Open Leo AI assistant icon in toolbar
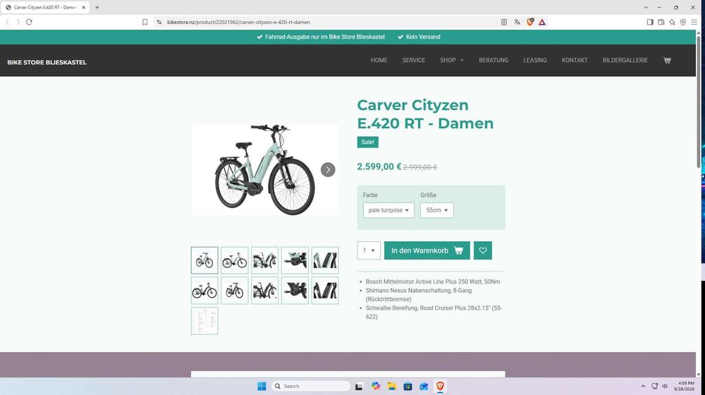 pos(672,22)
